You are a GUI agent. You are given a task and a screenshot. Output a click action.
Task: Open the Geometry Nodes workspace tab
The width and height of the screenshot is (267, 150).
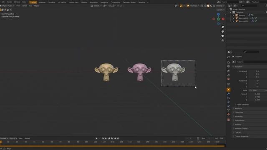(129, 2)
